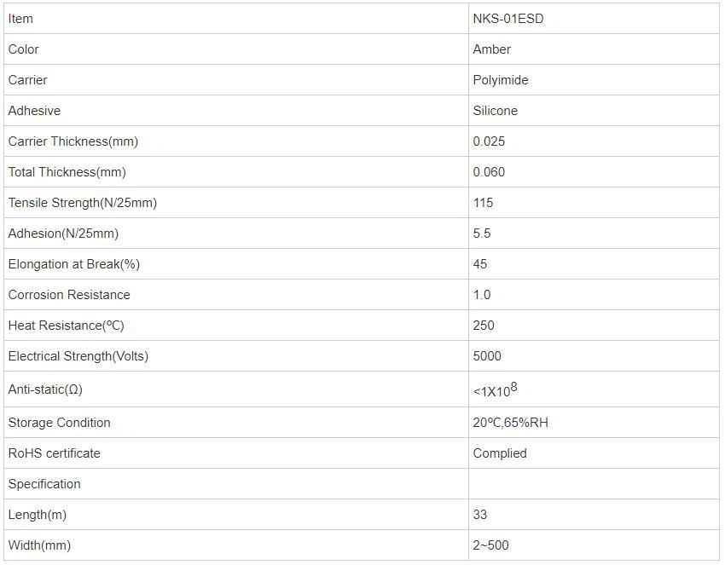Select the 250 heat resistance value

[484, 326]
